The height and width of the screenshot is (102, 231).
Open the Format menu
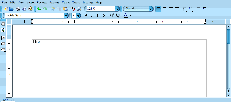[42, 2]
